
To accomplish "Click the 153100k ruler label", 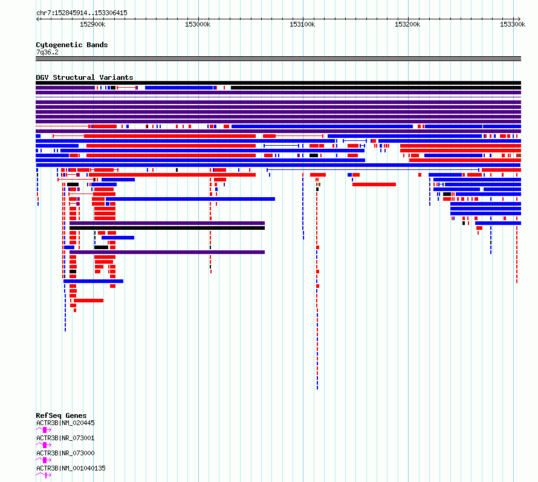I will click(x=302, y=24).
